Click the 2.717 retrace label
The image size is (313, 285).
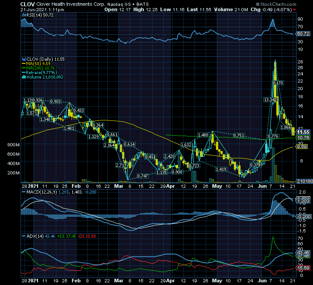pos(121,165)
